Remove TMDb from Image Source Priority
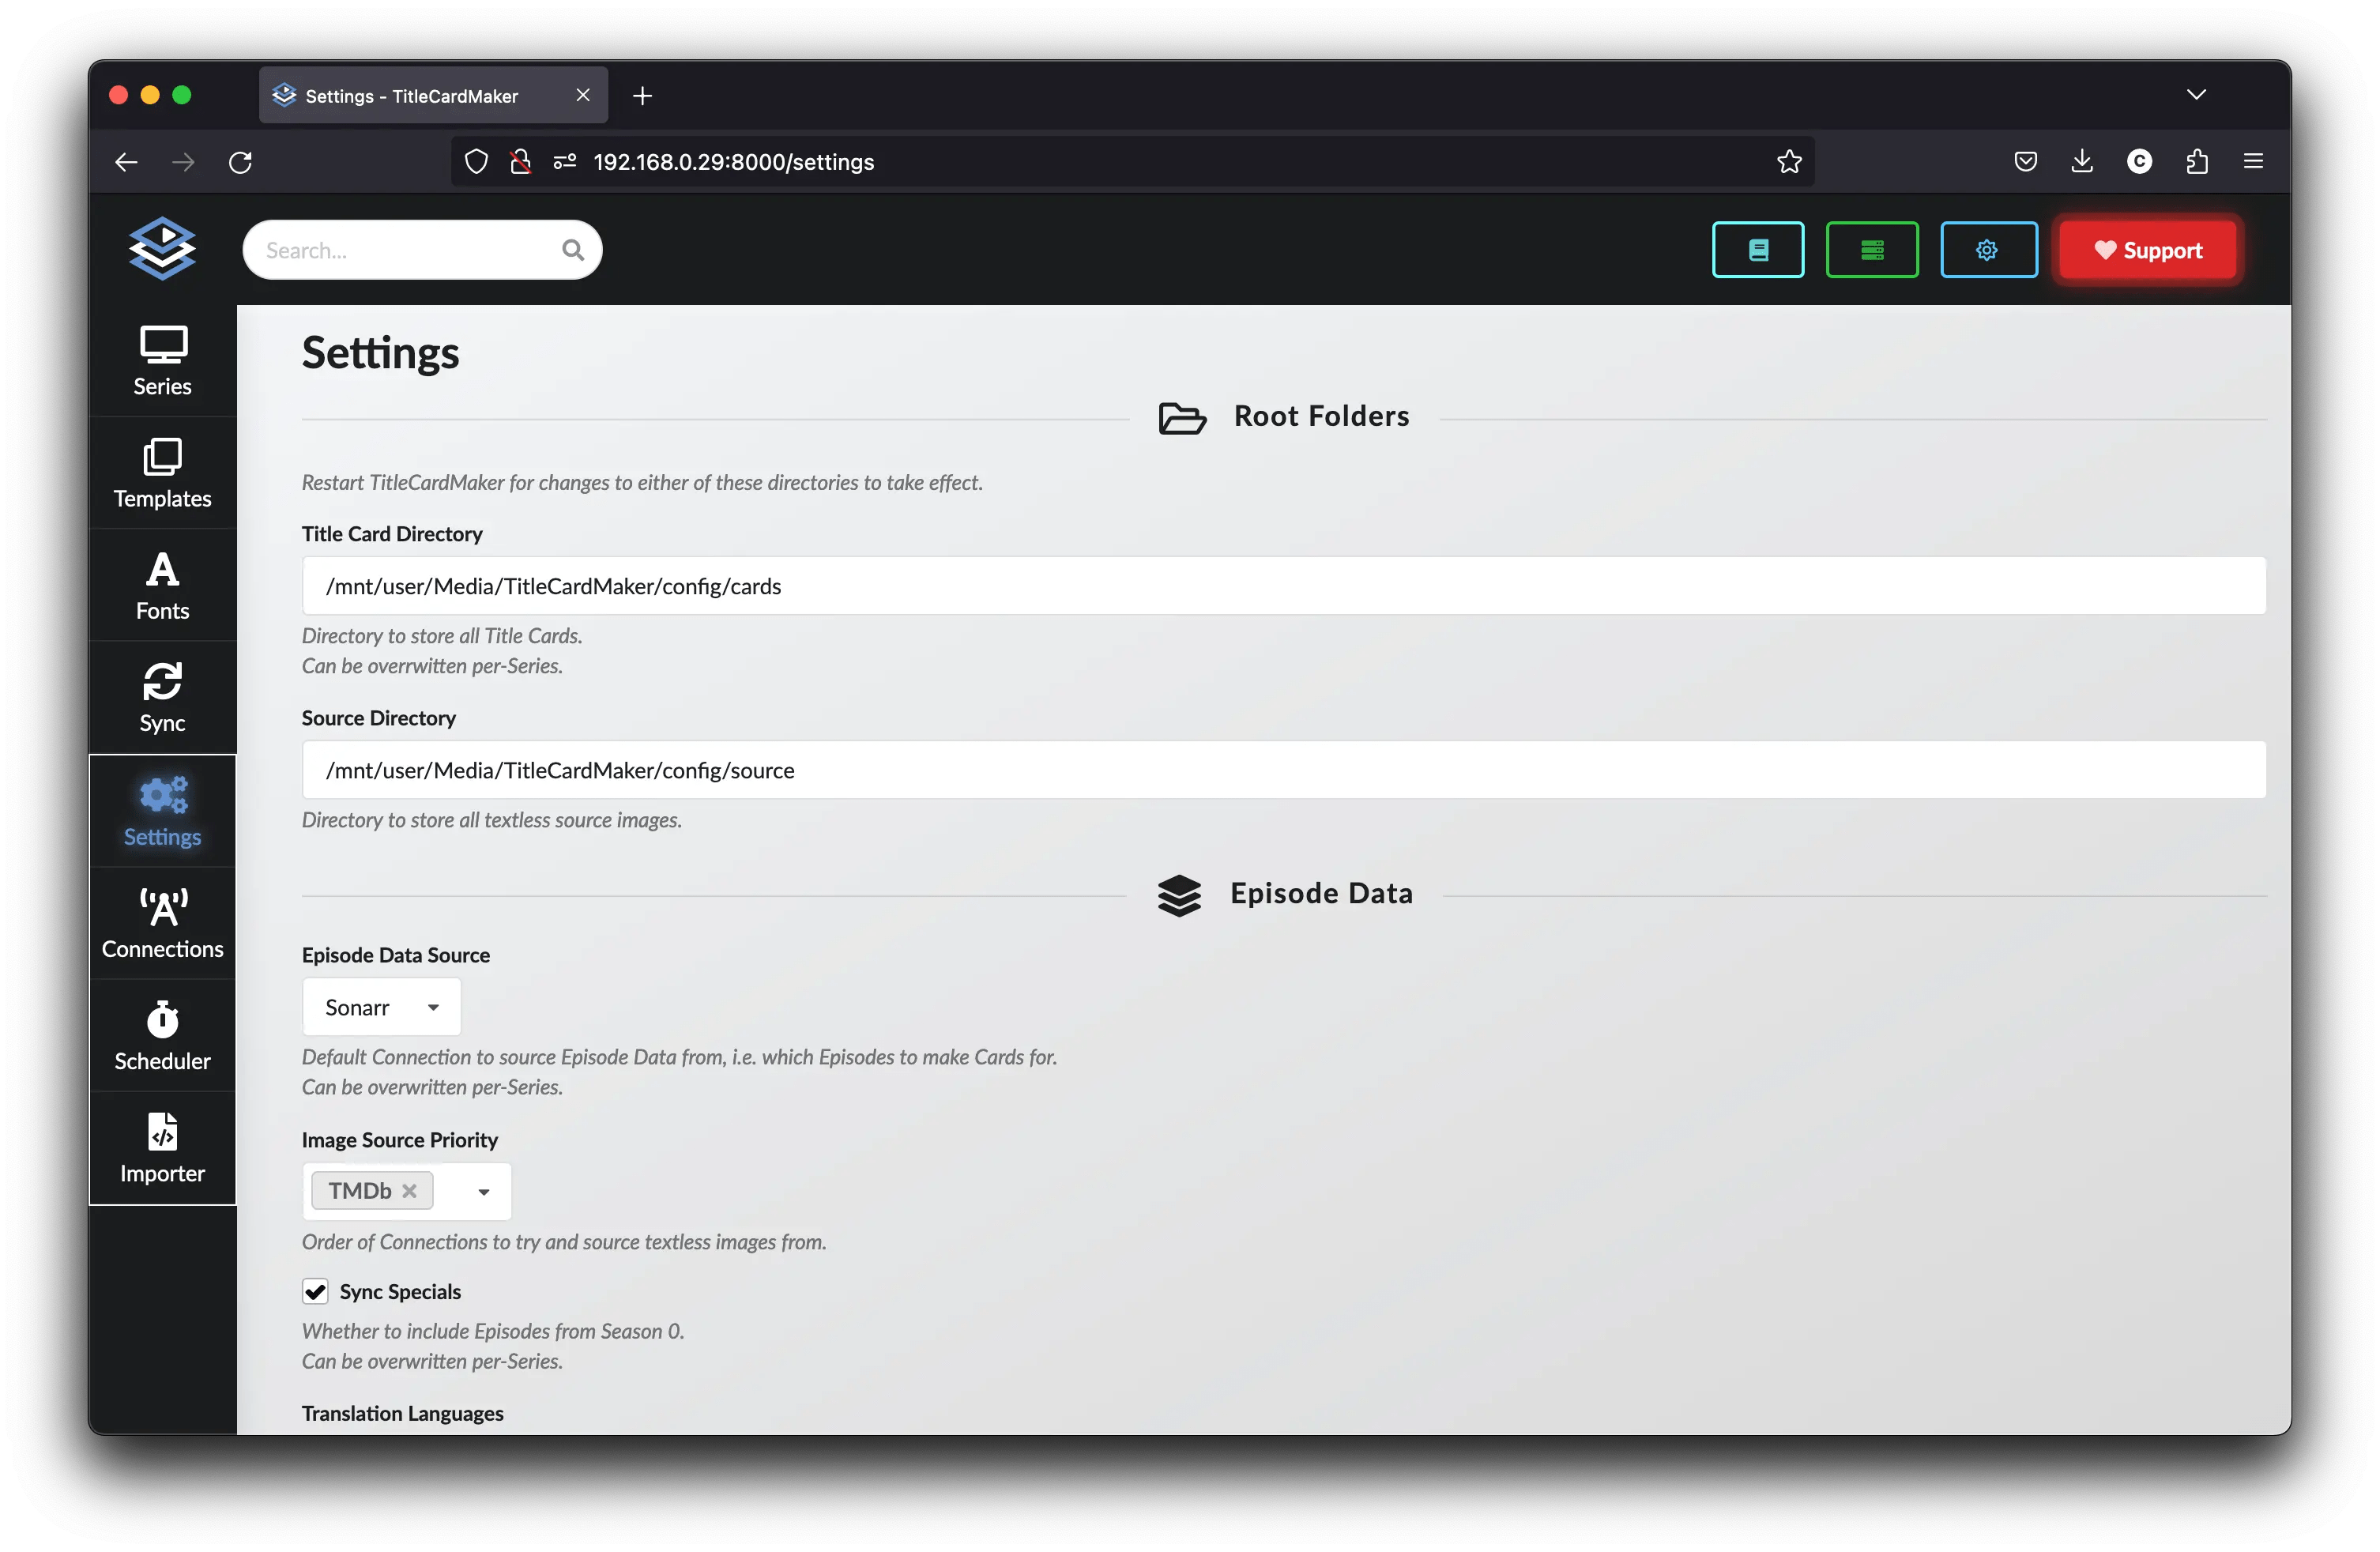The height and width of the screenshot is (1552, 2380). click(410, 1191)
